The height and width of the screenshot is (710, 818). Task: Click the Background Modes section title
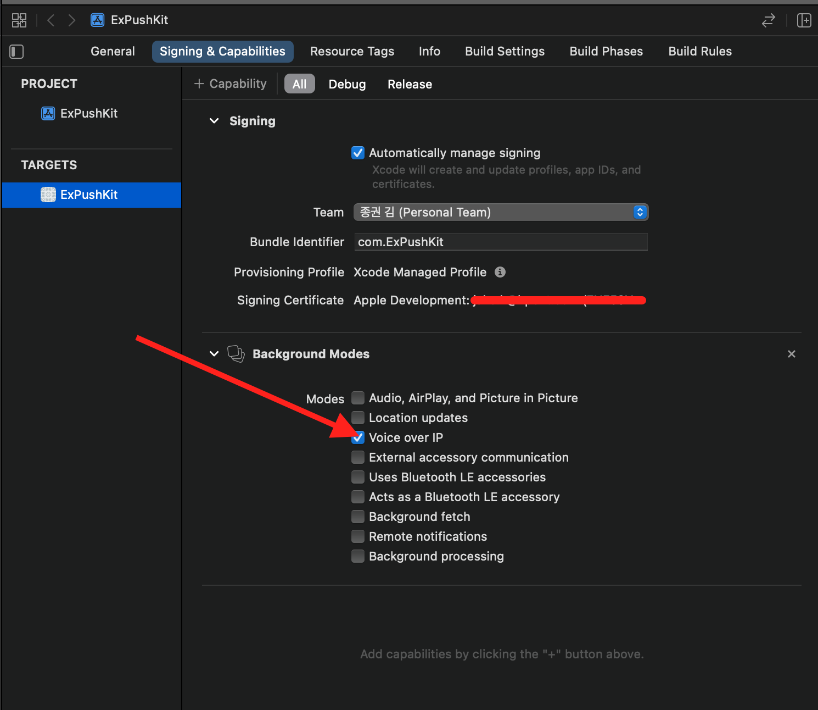pos(311,354)
